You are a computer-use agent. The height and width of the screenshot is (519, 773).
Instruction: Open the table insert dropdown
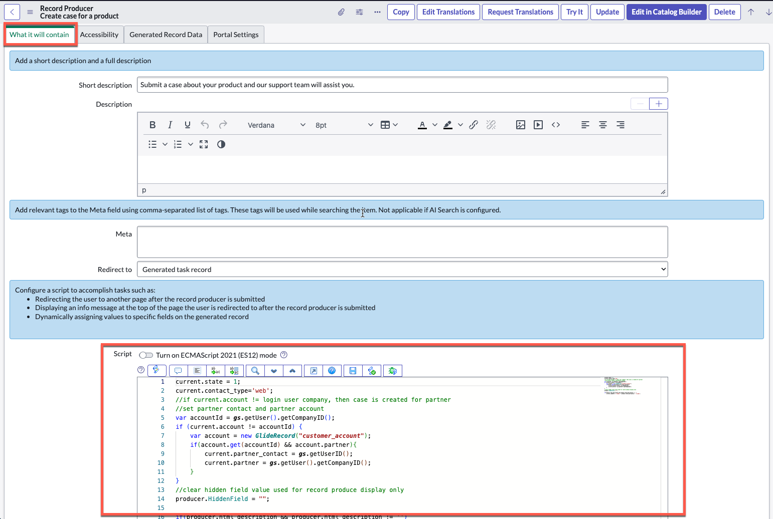point(389,125)
